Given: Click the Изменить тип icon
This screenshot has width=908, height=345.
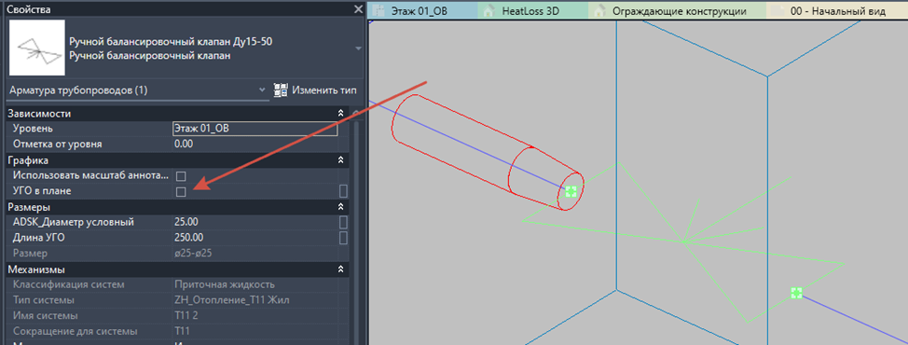Looking at the screenshot, I should tap(281, 90).
